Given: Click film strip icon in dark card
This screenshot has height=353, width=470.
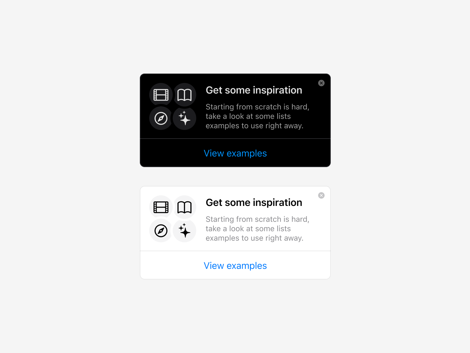Looking at the screenshot, I should click(x=161, y=95).
